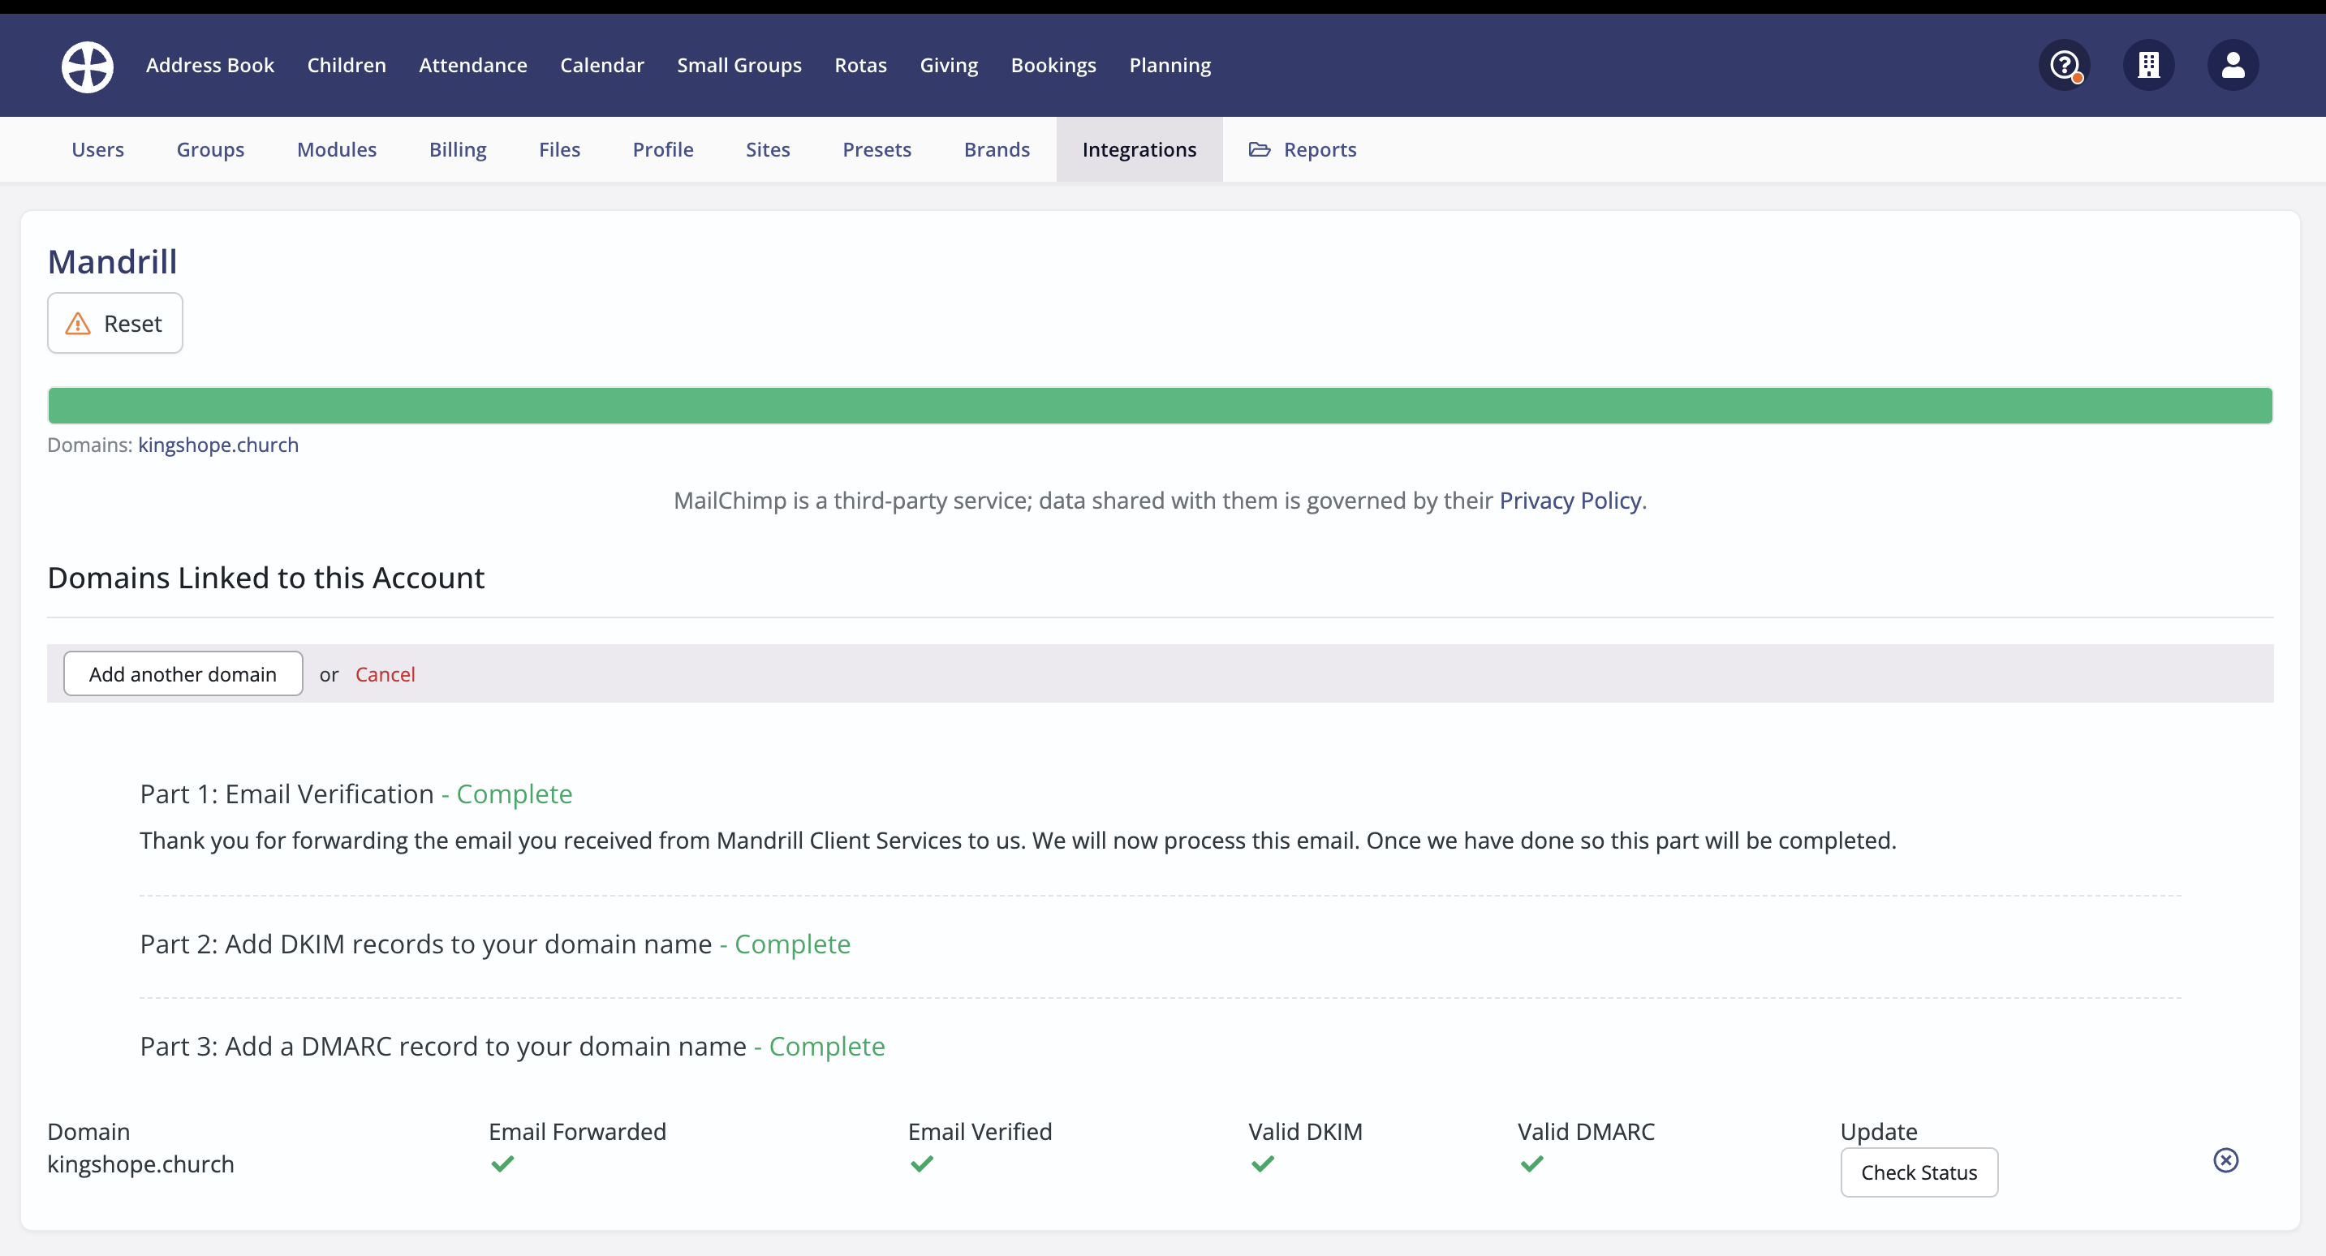
Task: Click kingshope.church in the domain table
Action: 140,1164
